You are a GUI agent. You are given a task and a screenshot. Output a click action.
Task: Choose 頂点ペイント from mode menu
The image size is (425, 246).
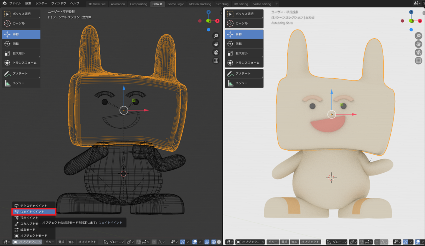point(34,218)
